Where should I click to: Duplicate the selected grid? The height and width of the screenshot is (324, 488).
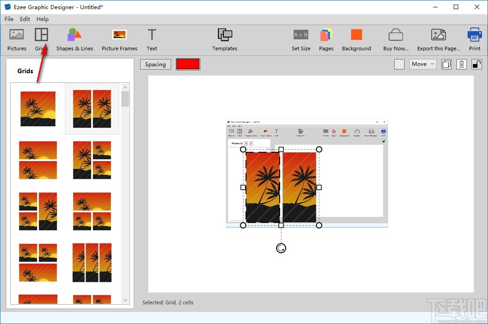tap(446, 64)
